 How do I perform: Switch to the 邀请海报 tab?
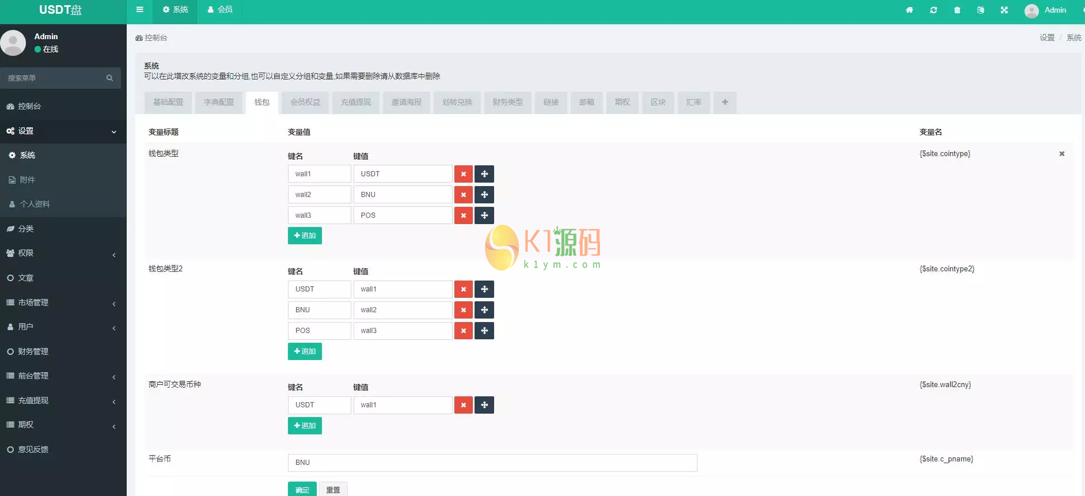click(407, 102)
